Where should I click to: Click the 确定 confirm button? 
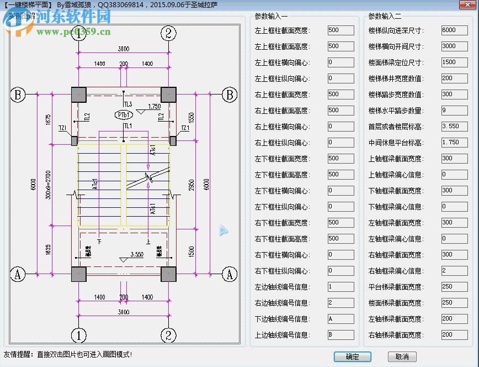(352, 357)
